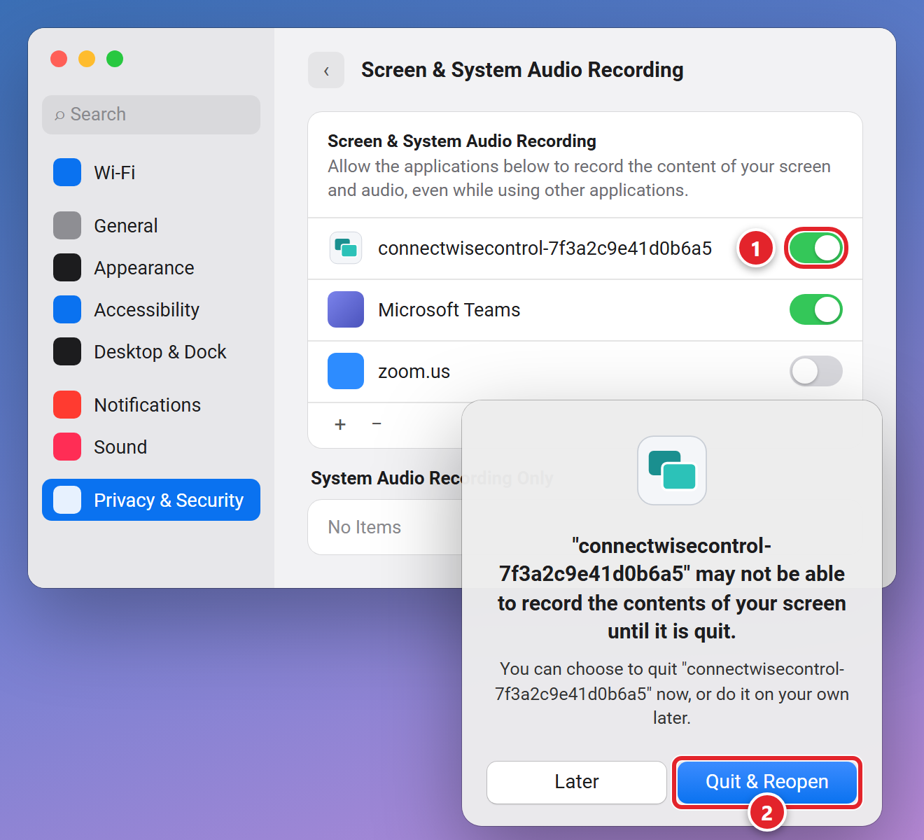This screenshot has height=840, width=924.
Task: Select the connectwisecontrol-7f3a2c9e41d0b6a5 row label
Action: (x=545, y=248)
